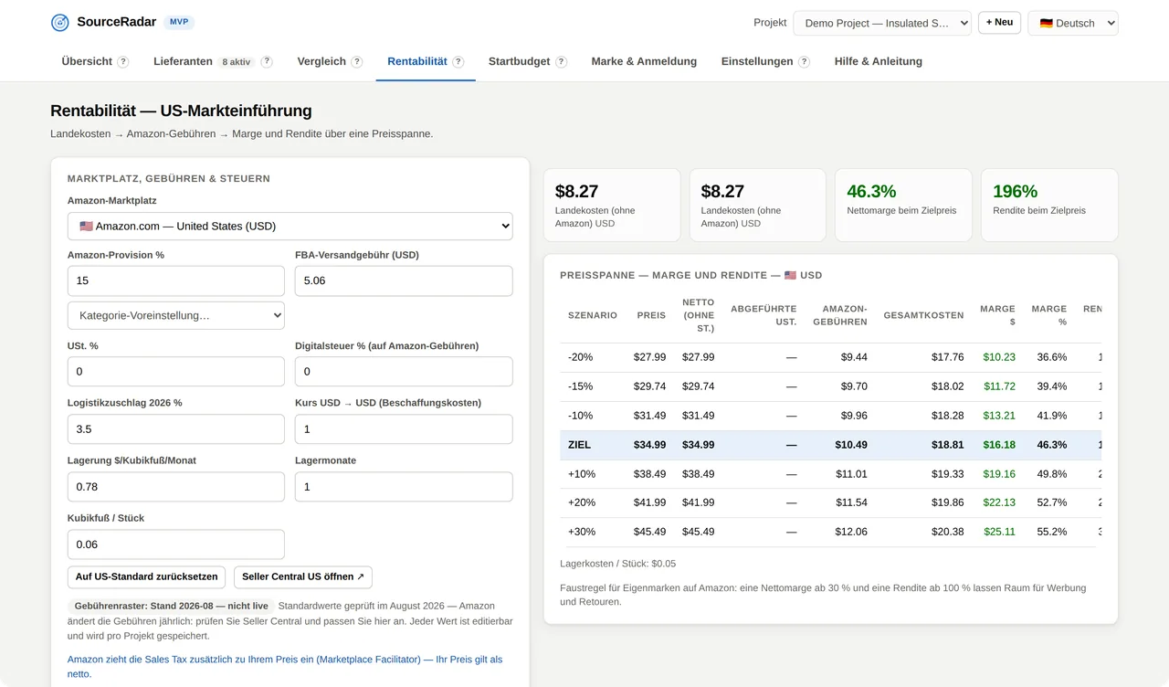The image size is (1169, 687).
Task: Focus the Kubikfuß / Stück field
Action: click(x=176, y=544)
